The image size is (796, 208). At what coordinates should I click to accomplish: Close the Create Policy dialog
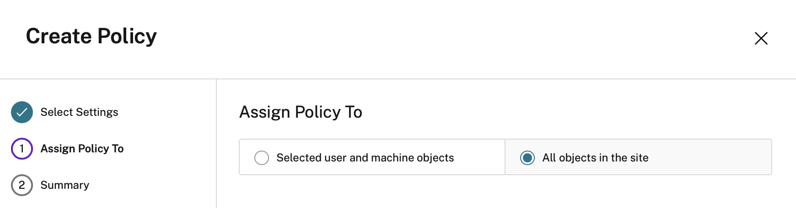761,38
